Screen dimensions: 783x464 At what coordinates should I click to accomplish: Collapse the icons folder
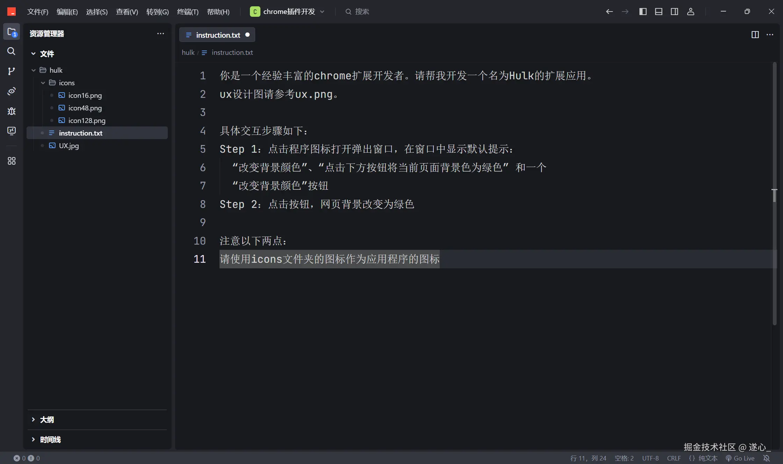(x=43, y=83)
